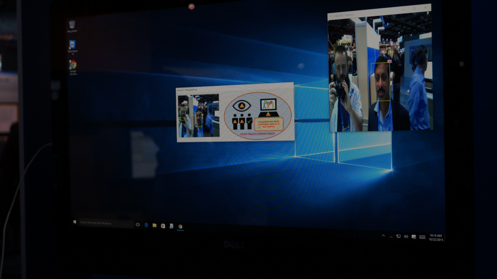Screen dimensions: 497x279
Task: Click the eye warning icon in MultipleFace
Action: (x=242, y=106)
